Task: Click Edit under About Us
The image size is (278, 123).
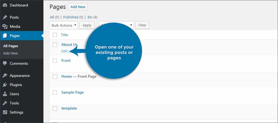Action: tap(64, 51)
